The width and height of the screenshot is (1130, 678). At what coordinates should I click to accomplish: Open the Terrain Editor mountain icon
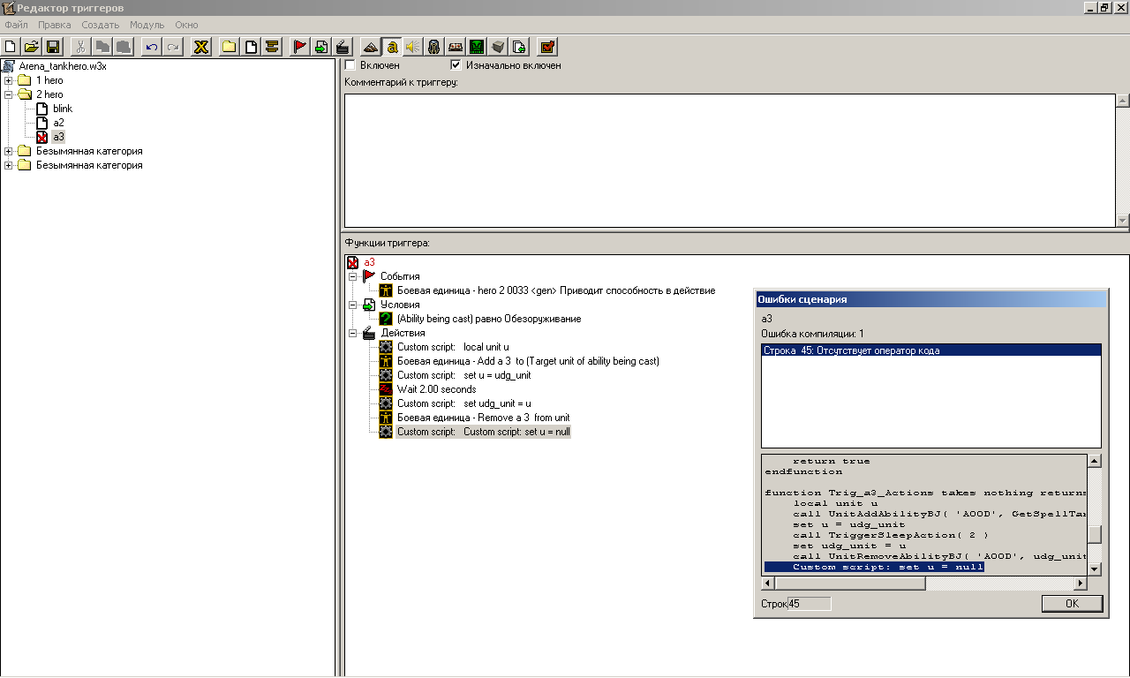click(371, 47)
